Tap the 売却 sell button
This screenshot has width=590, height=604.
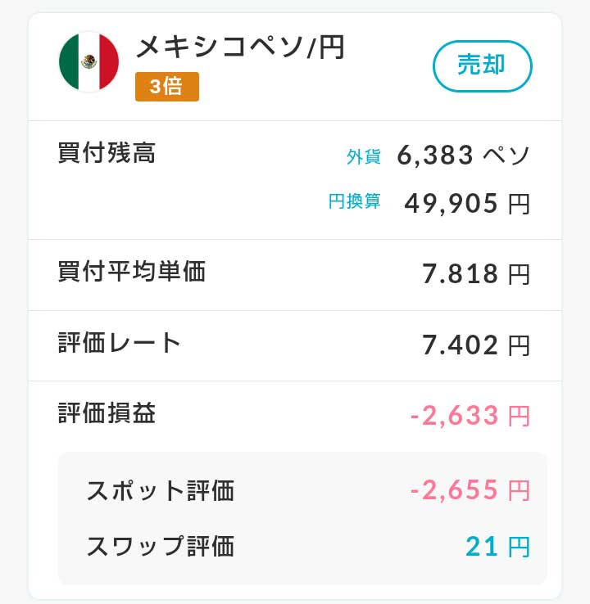click(482, 65)
